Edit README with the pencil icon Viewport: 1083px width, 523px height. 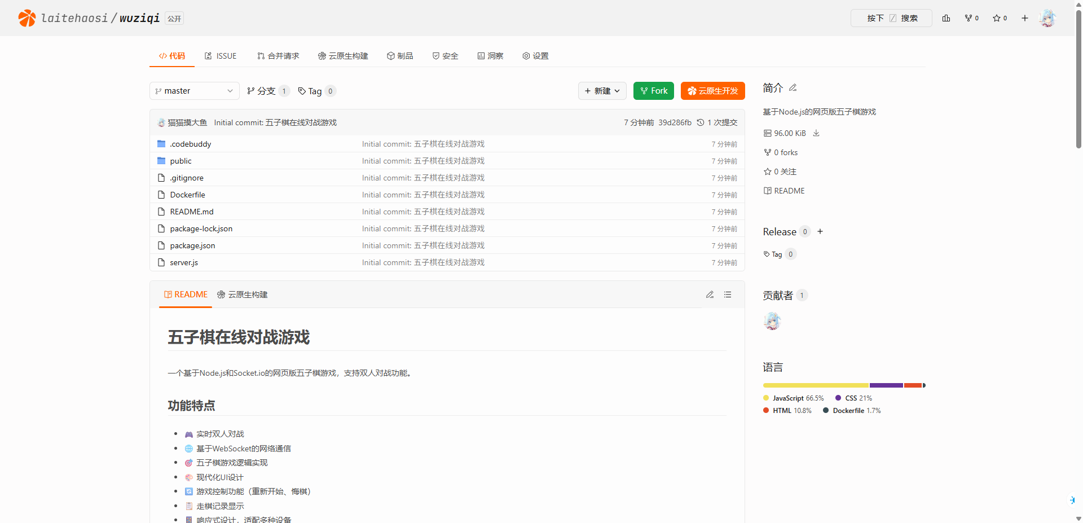tap(710, 295)
